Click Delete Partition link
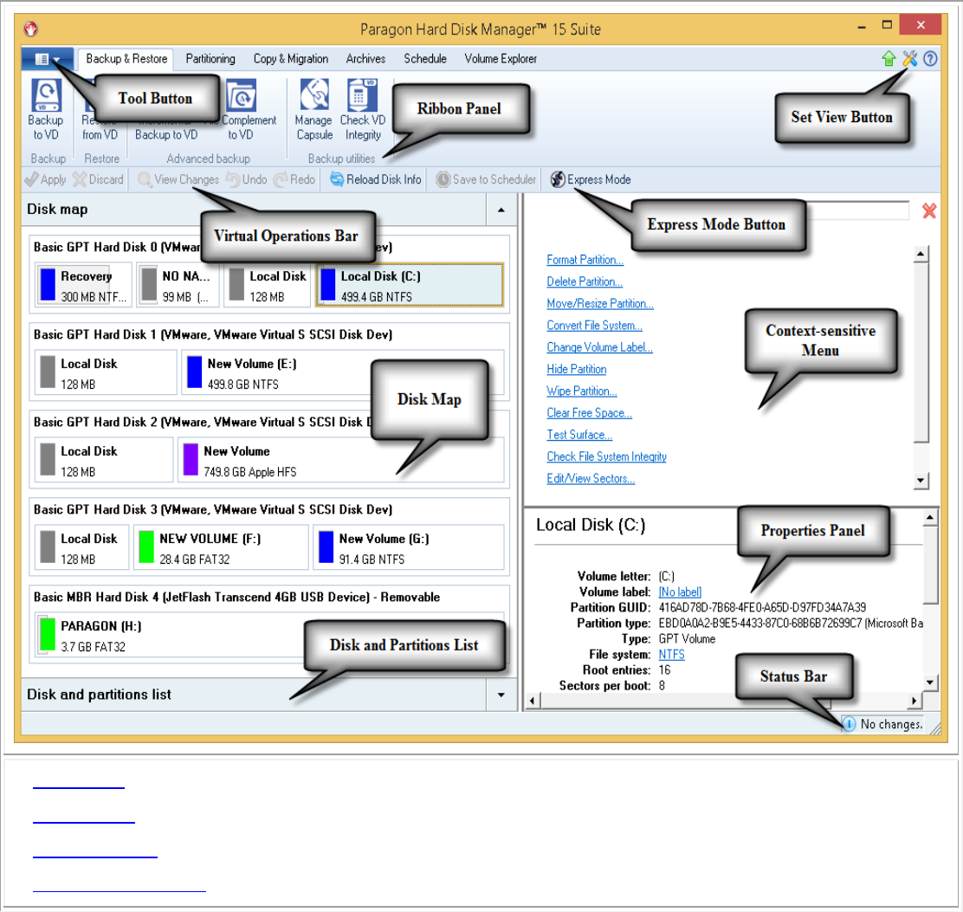 584,281
